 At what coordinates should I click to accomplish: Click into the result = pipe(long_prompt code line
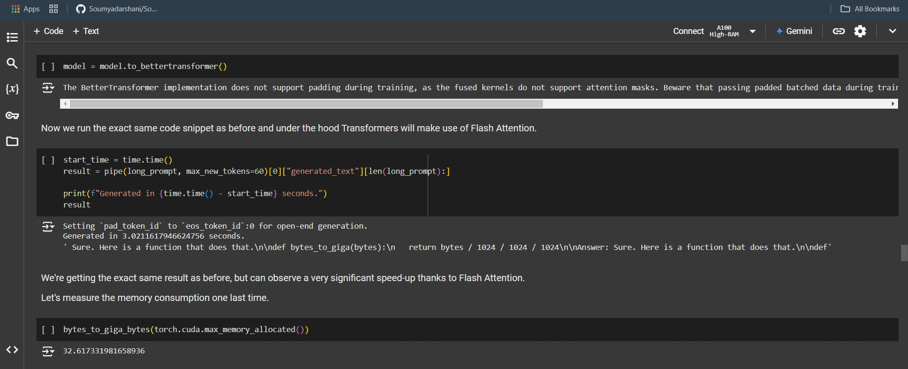click(257, 172)
